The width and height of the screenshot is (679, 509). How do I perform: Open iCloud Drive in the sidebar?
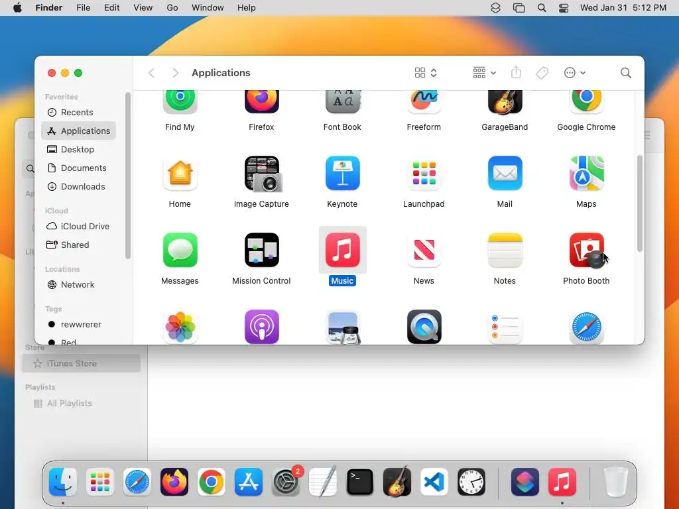(x=78, y=227)
